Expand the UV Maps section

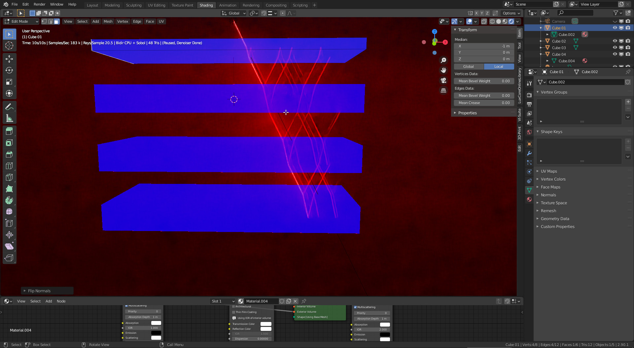point(548,171)
